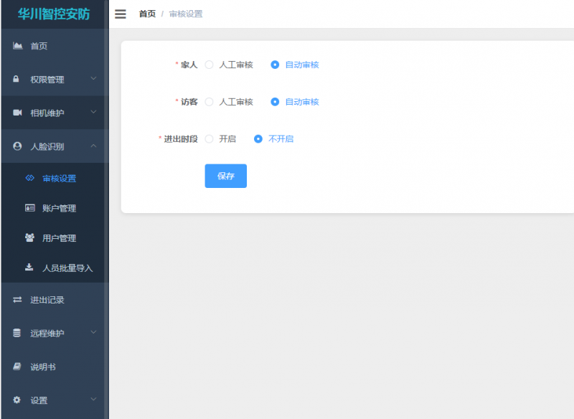Click the database icon for 远程维护
The width and height of the screenshot is (574, 419).
(x=17, y=334)
